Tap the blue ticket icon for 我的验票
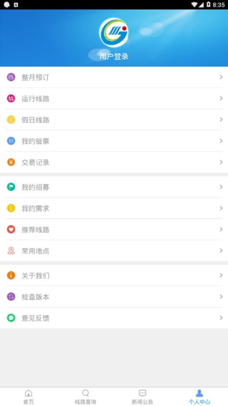 [11, 141]
